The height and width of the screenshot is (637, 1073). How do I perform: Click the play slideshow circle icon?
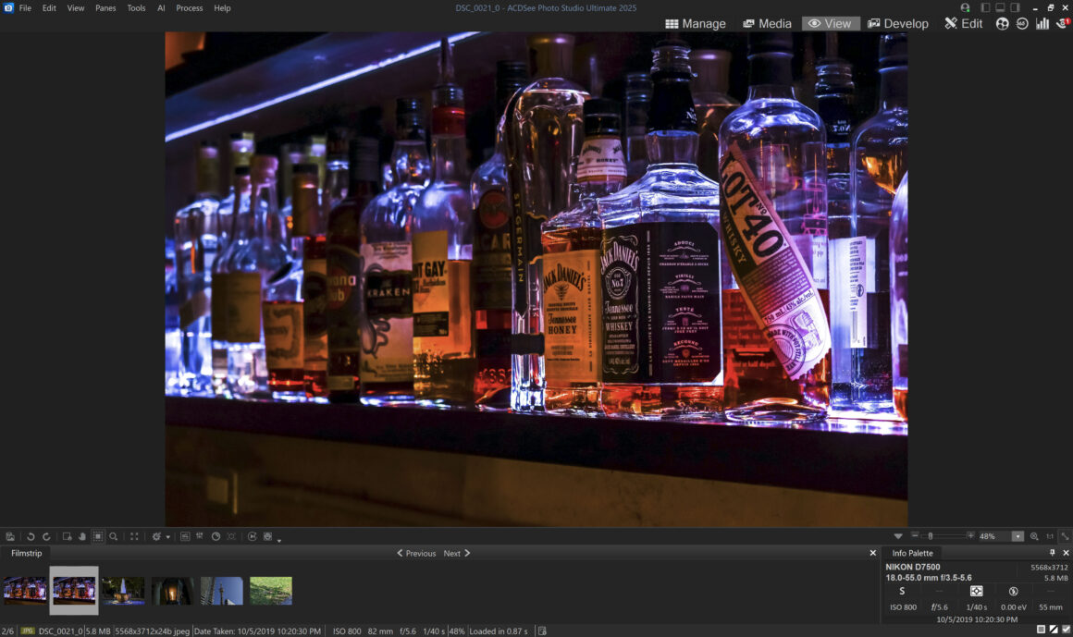coord(252,537)
